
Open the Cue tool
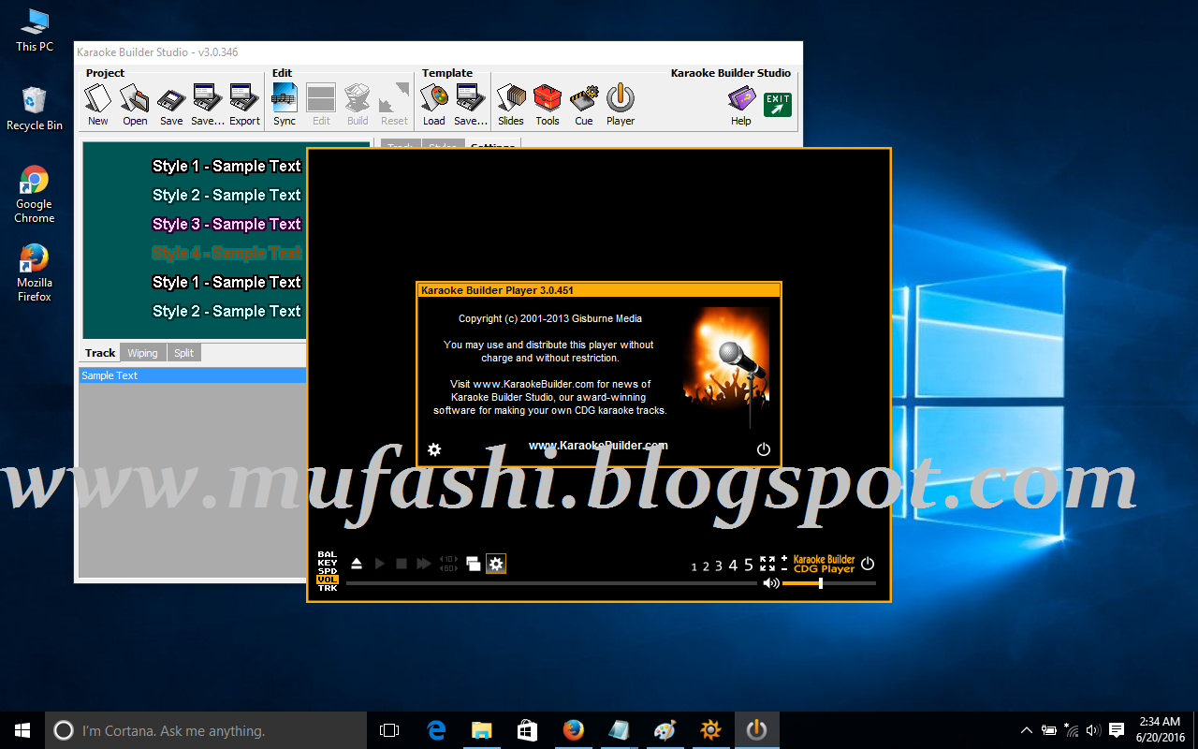coord(583,103)
